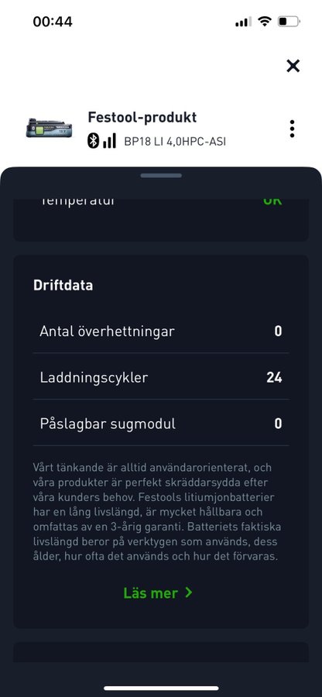Tap the battery indicator in status bar
Screen dimensions: 322x697
pos(289,22)
